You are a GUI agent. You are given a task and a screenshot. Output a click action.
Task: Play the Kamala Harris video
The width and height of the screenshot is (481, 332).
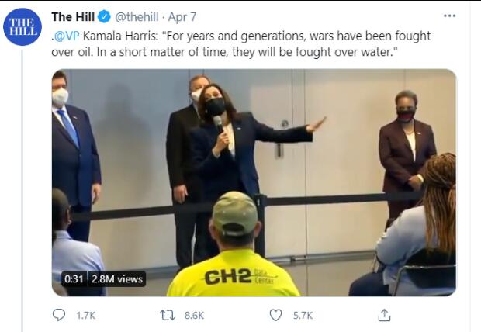(254, 182)
